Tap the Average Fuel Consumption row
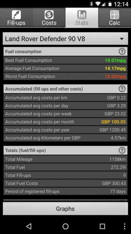Viewport: 131px width, 234px height. 65,68
